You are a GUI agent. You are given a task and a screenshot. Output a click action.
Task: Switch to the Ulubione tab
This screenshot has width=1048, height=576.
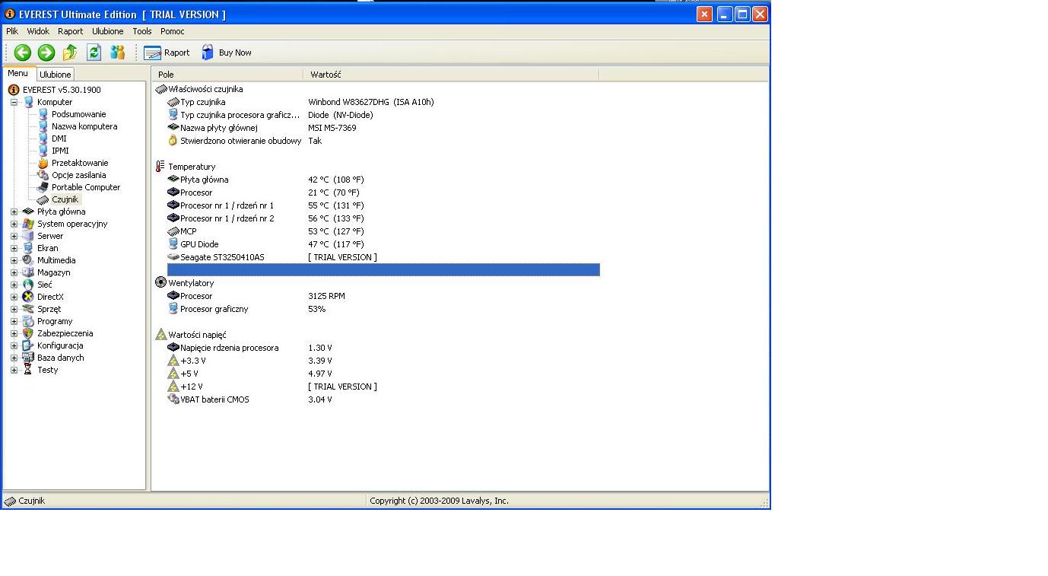click(56, 75)
